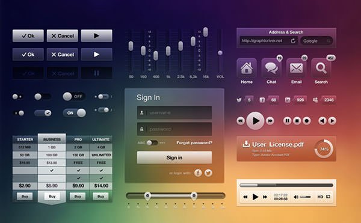Select the STARTER pricing column header
This screenshot has width=361, height=223.
point(25,139)
